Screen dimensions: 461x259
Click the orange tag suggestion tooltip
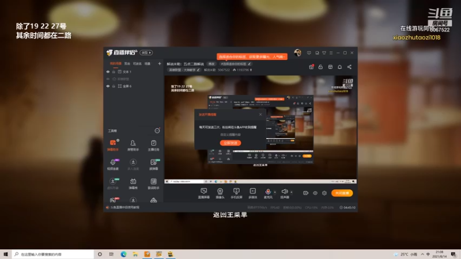(x=252, y=56)
